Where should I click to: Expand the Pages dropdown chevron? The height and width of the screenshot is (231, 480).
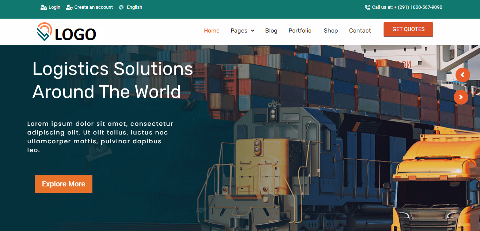click(252, 31)
